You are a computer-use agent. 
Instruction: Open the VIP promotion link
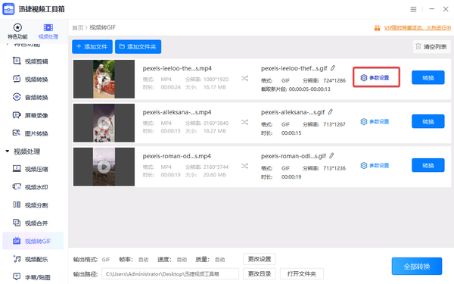(x=417, y=28)
